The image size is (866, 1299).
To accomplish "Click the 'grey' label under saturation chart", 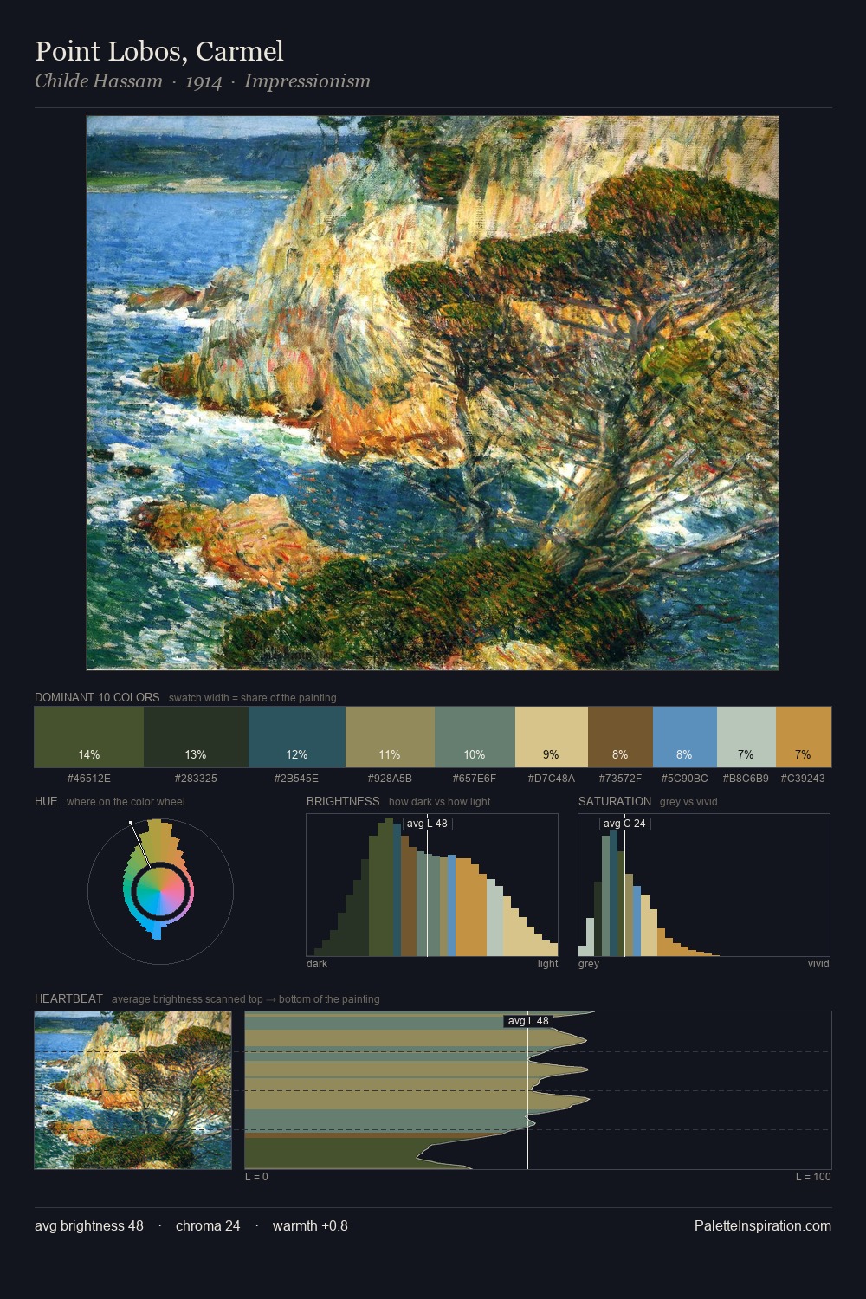I will coord(589,964).
